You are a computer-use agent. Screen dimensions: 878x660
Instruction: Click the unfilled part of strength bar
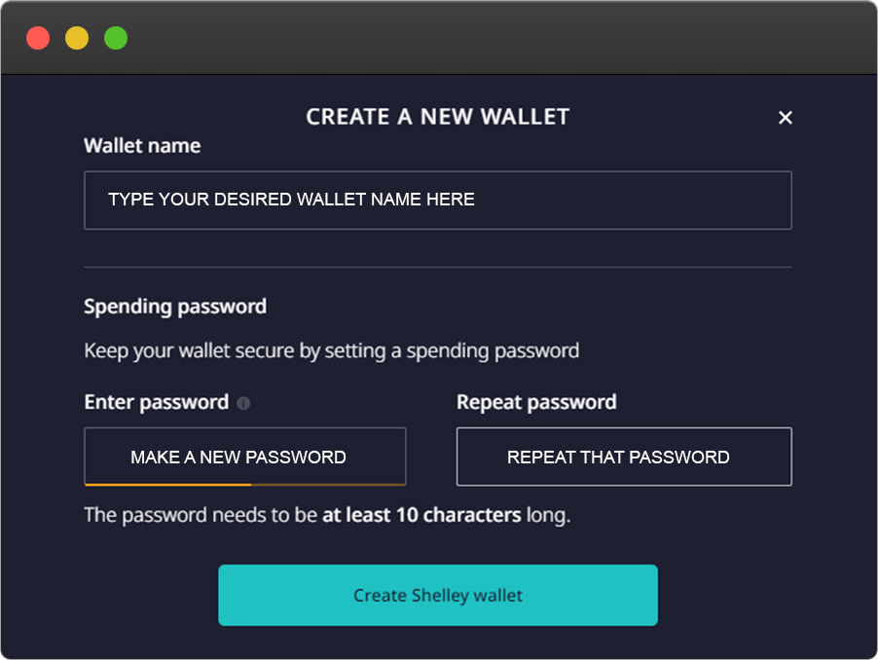[329, 484]
